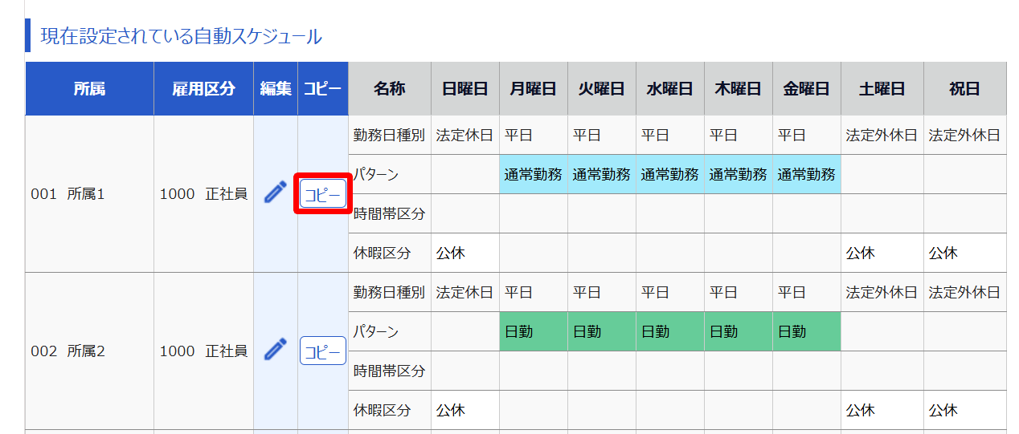Click Monday 通常勤務 pattern cell

coord(534,174)
